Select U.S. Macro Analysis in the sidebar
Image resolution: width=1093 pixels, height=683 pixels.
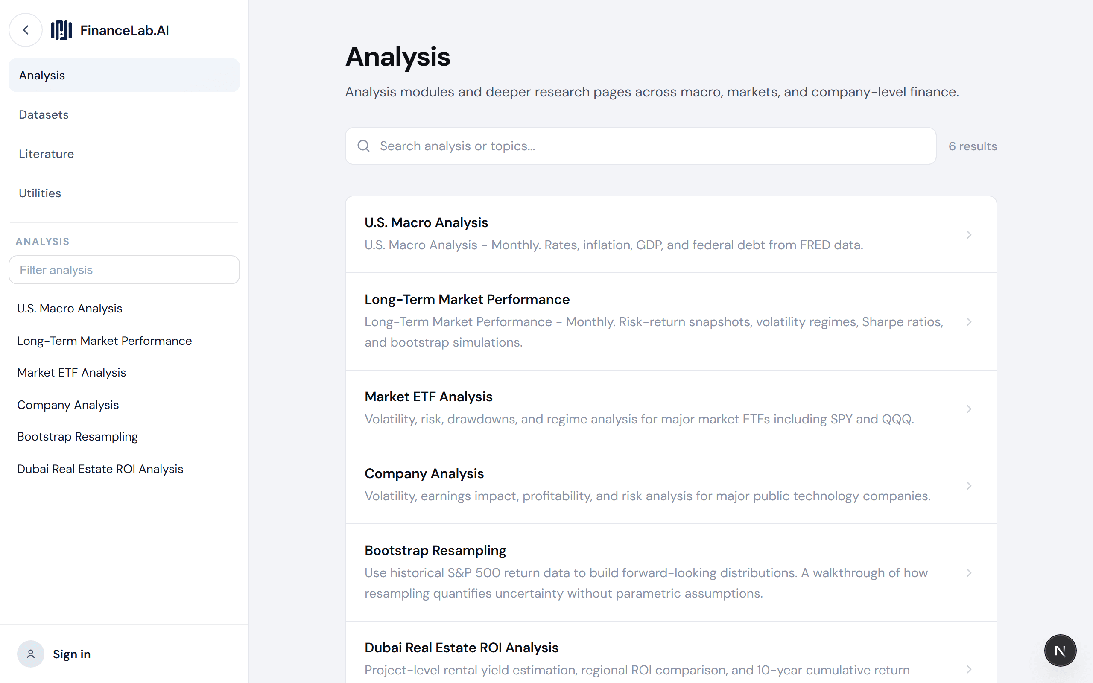pyautogui.click(x=70, y=308)
